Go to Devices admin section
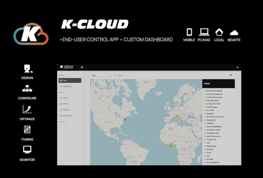 point(65,110)
